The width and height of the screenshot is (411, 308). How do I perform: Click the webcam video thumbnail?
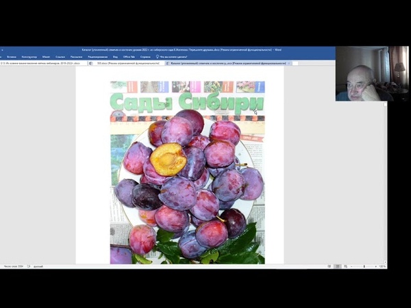372,74
